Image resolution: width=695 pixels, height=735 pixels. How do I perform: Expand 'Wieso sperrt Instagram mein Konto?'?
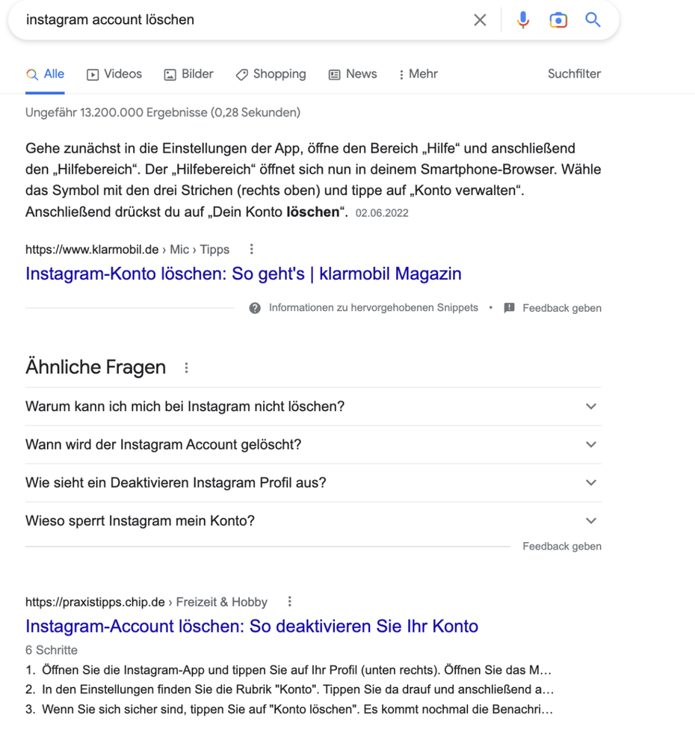point(590,521)
